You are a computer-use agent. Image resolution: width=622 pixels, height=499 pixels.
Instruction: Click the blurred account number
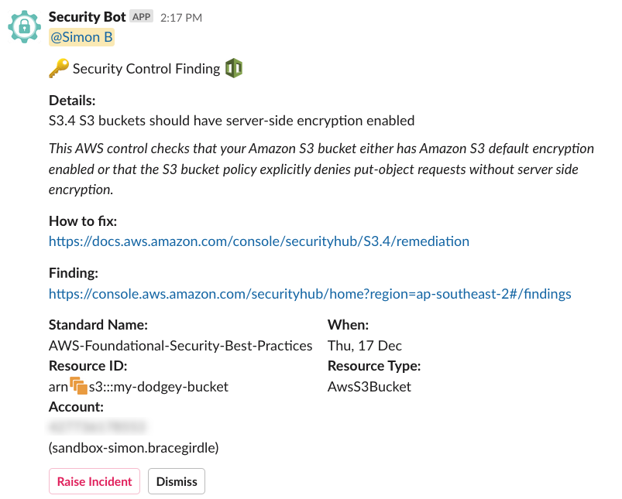[98, 427]
